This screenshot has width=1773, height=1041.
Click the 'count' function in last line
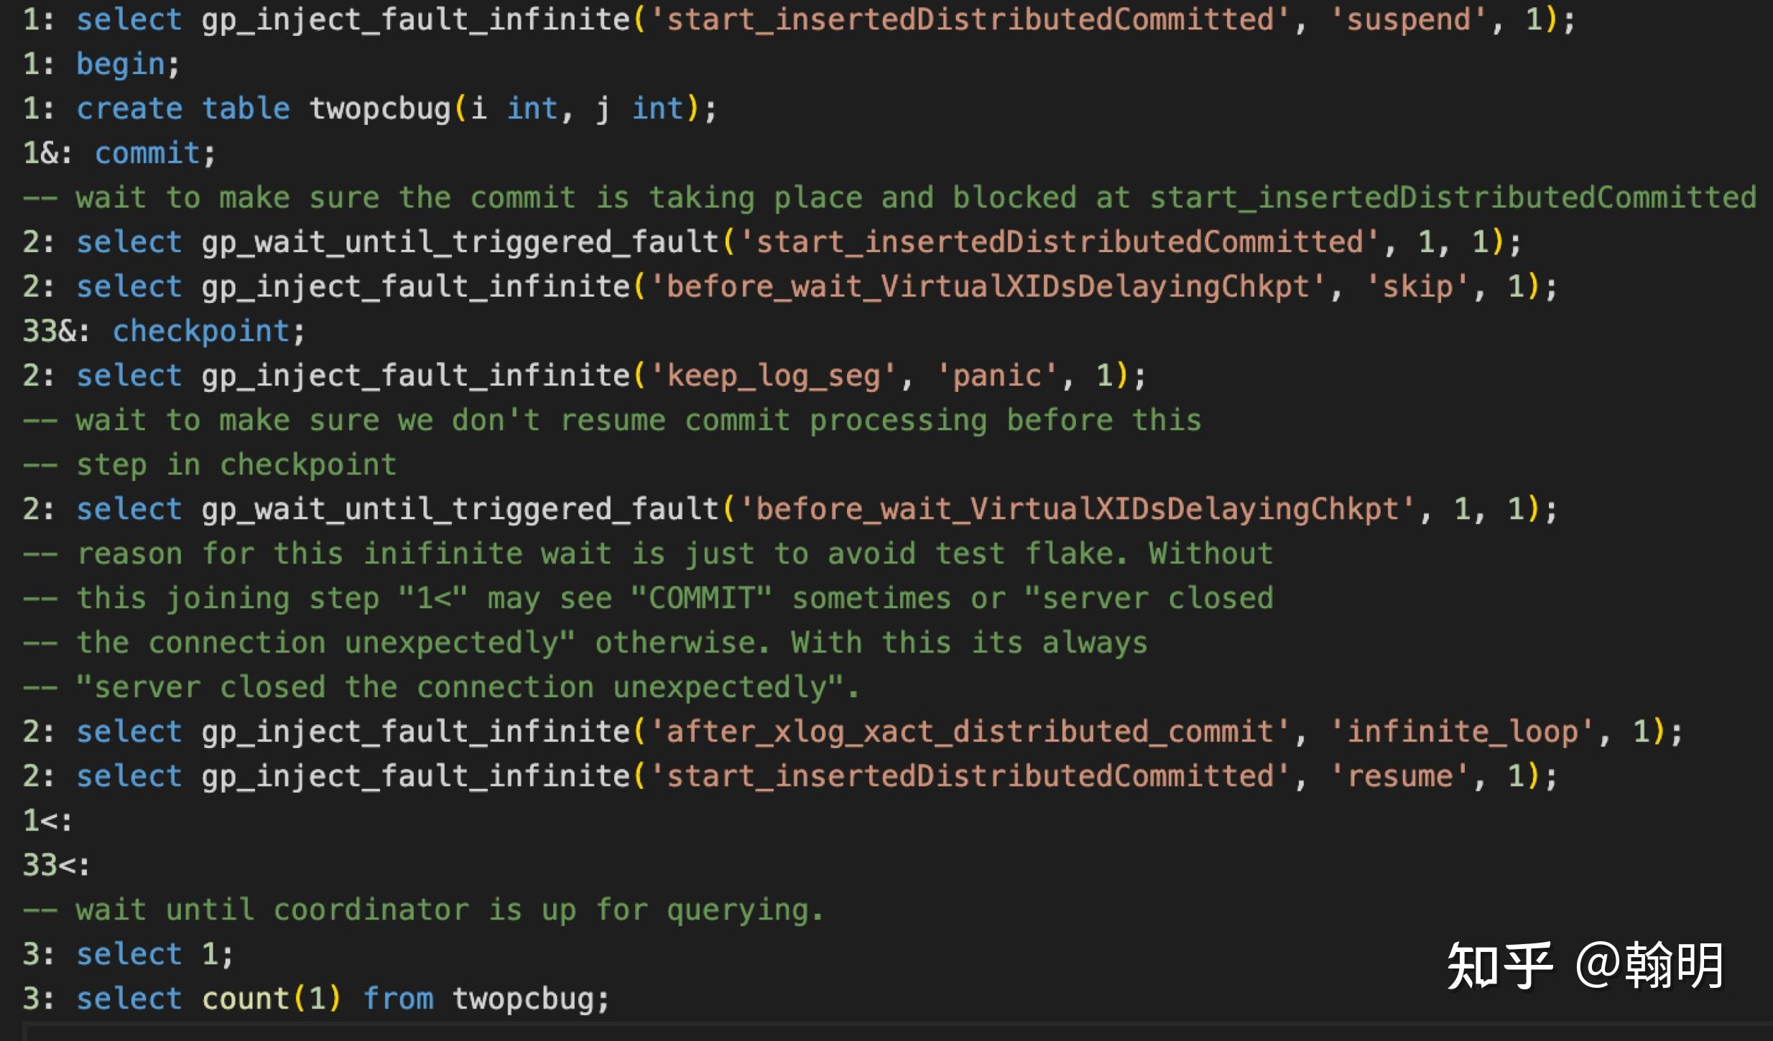pyautogui.click(x=245, y=999)
